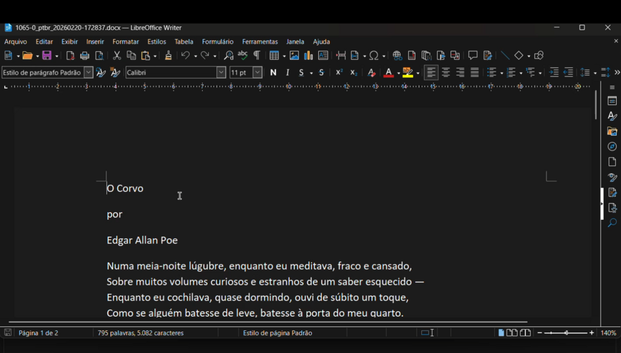Run the spelling check
This screenshot has height=353, width=621.
(242, 56)
